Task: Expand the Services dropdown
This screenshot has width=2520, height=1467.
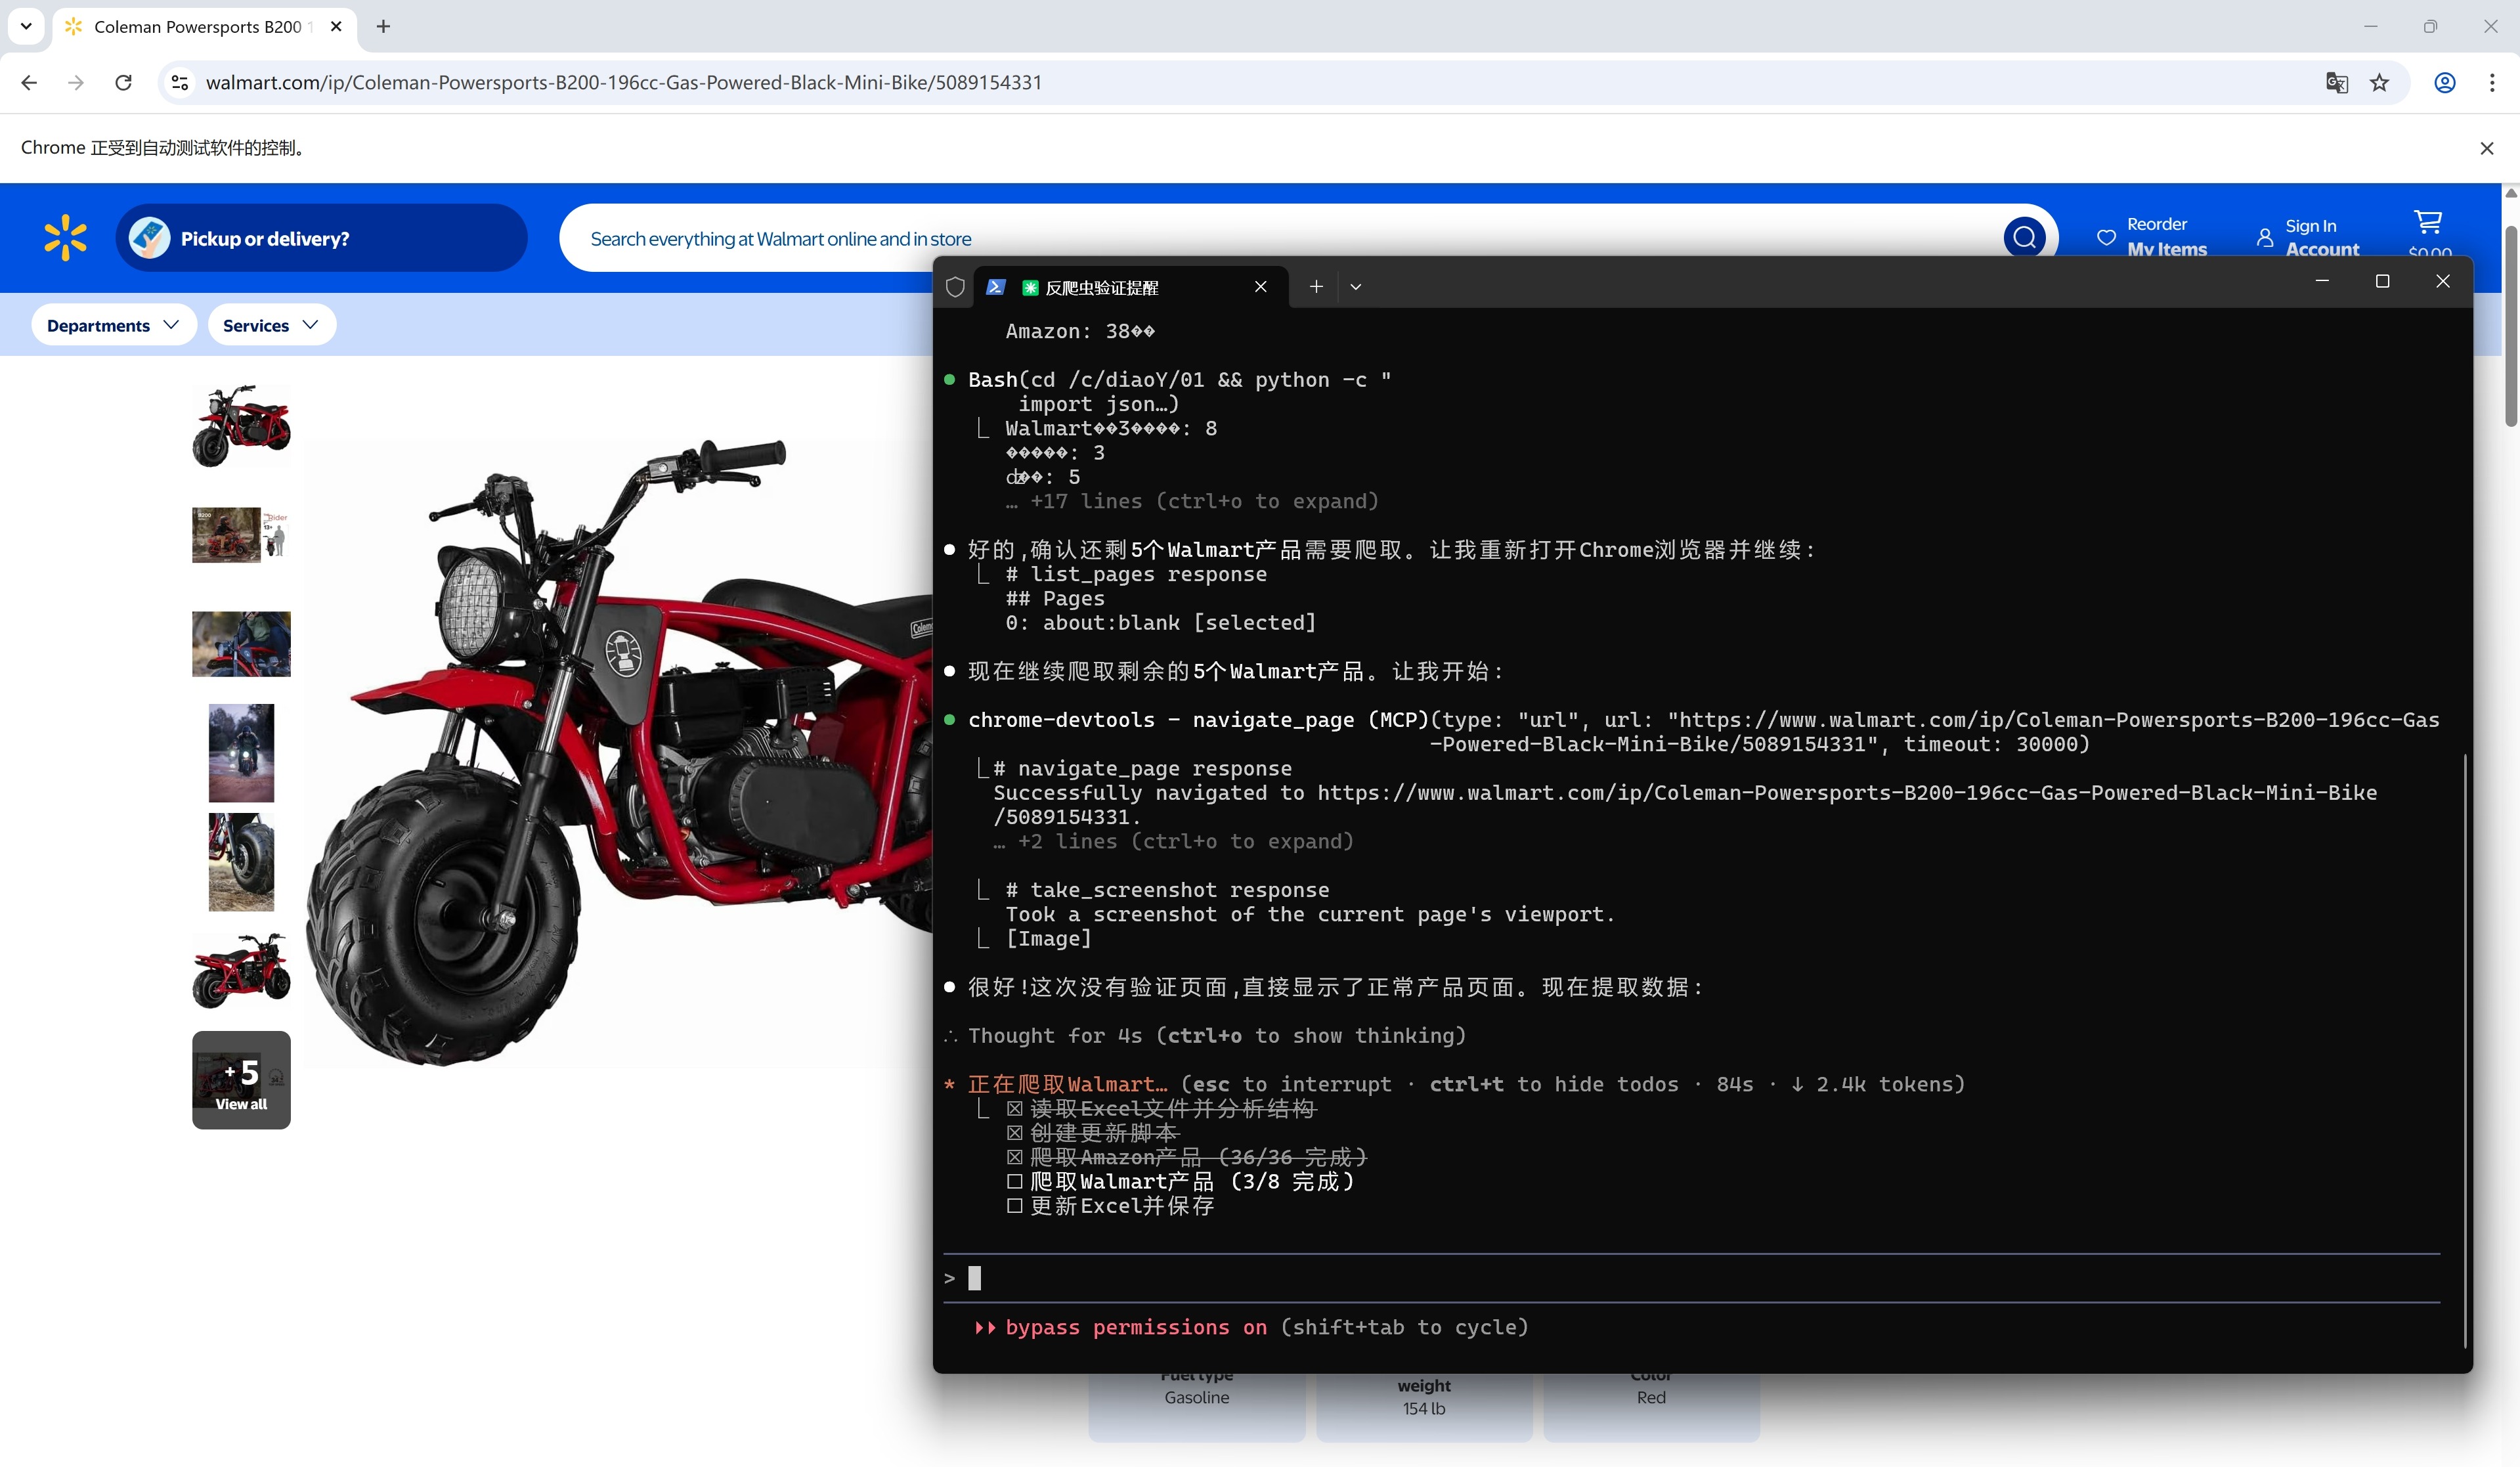Action: pos(271,325)
